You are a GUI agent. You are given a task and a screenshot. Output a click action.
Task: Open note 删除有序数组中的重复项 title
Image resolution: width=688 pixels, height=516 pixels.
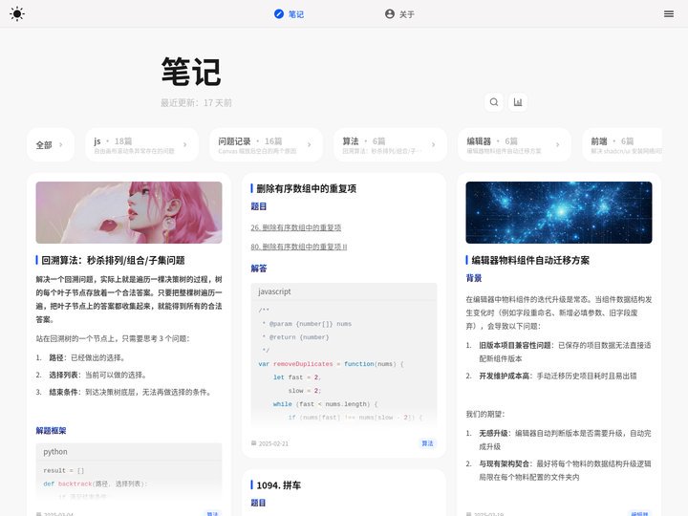pyautogui.click(x=307, y=188)
